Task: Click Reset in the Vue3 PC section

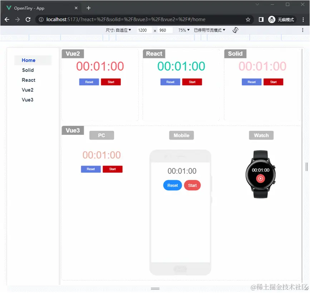Action: [x=91, y=169]
